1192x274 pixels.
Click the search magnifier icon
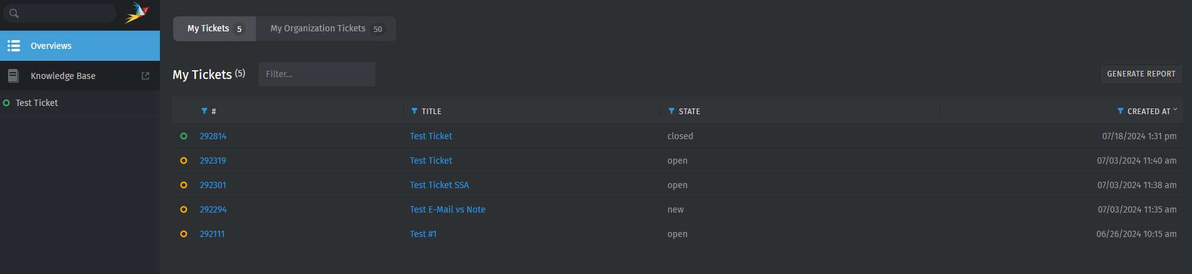[x=14, y=13]
